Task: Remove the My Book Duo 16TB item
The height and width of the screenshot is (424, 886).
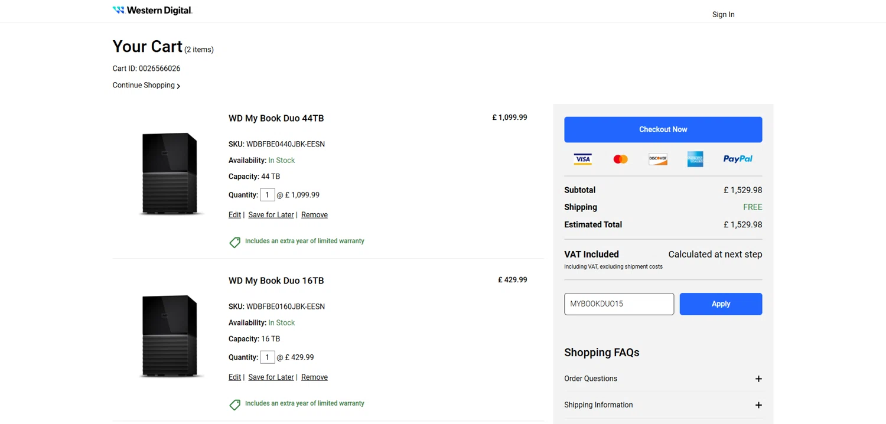Action: tap(314, 377)
